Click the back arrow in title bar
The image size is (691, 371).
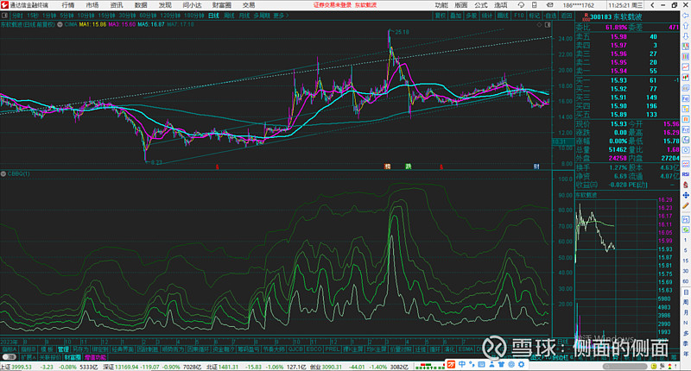(653, 5)
